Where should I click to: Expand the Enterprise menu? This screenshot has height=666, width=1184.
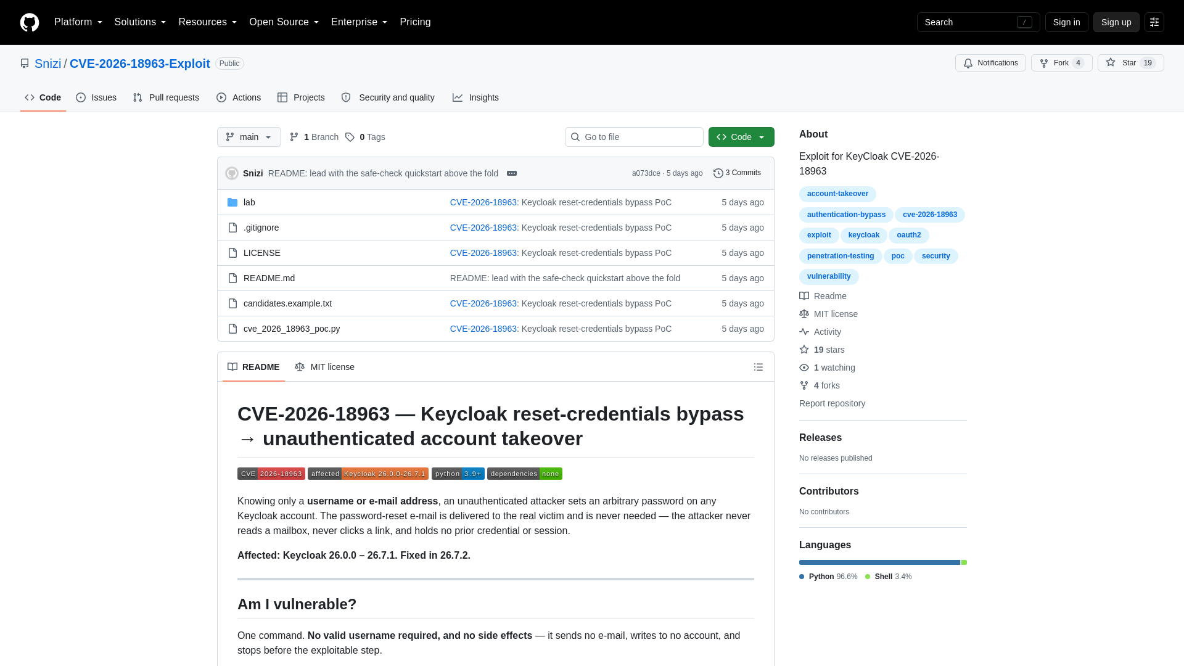click(x=359, y=22)
